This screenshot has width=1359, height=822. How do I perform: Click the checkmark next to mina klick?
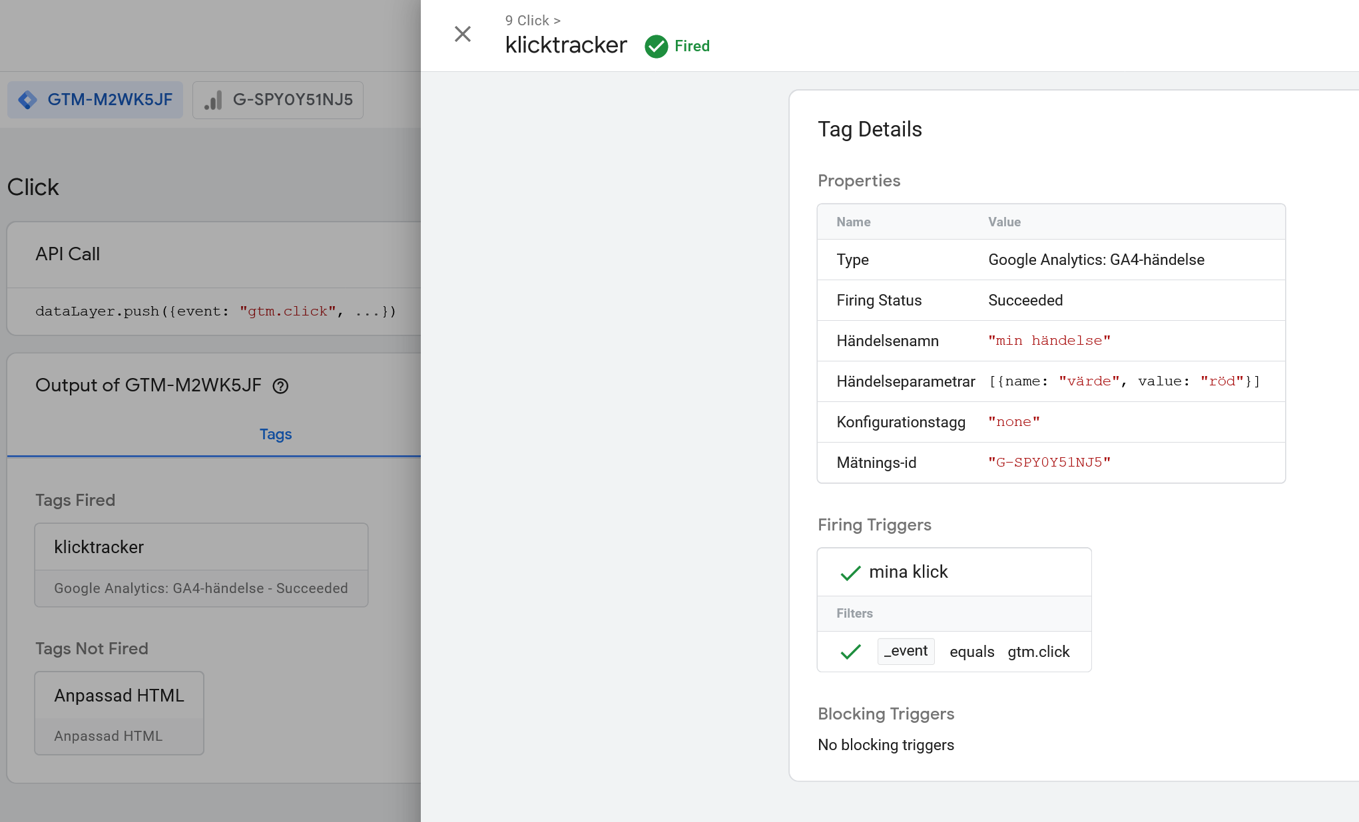coord(850,573)
